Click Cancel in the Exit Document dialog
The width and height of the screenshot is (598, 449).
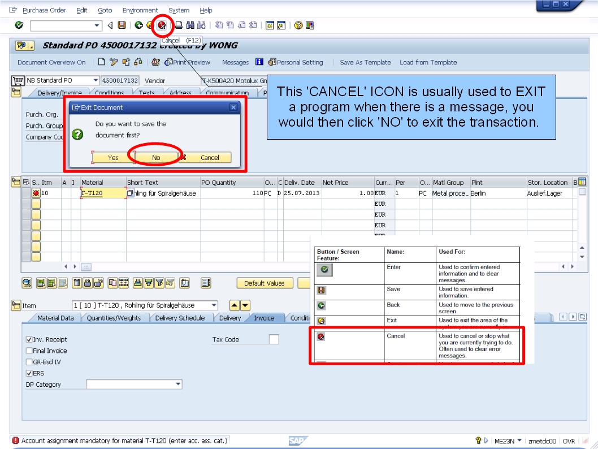(x=205, y=158)
